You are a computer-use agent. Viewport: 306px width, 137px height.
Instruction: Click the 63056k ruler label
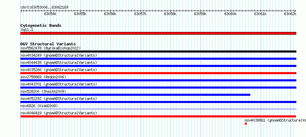(110, 14)
